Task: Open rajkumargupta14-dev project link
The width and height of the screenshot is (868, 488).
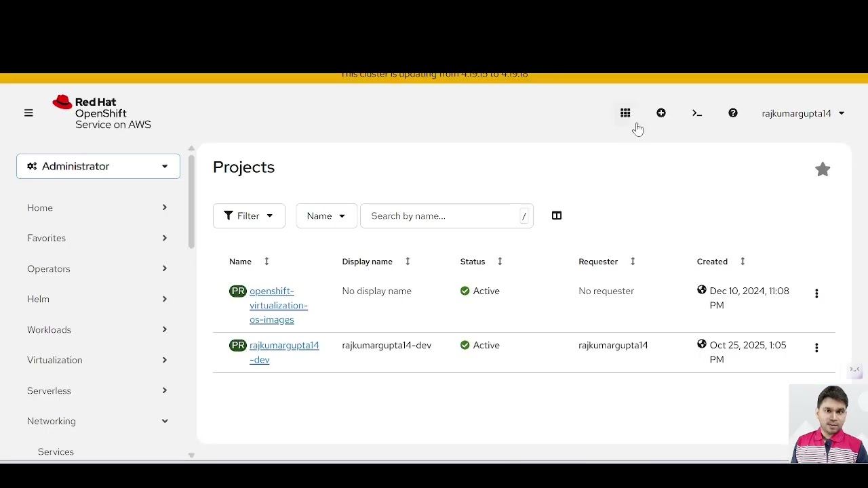Action: [x=284, y=352]
